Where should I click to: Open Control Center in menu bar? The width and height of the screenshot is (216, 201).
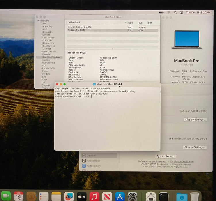click(181, 13)
